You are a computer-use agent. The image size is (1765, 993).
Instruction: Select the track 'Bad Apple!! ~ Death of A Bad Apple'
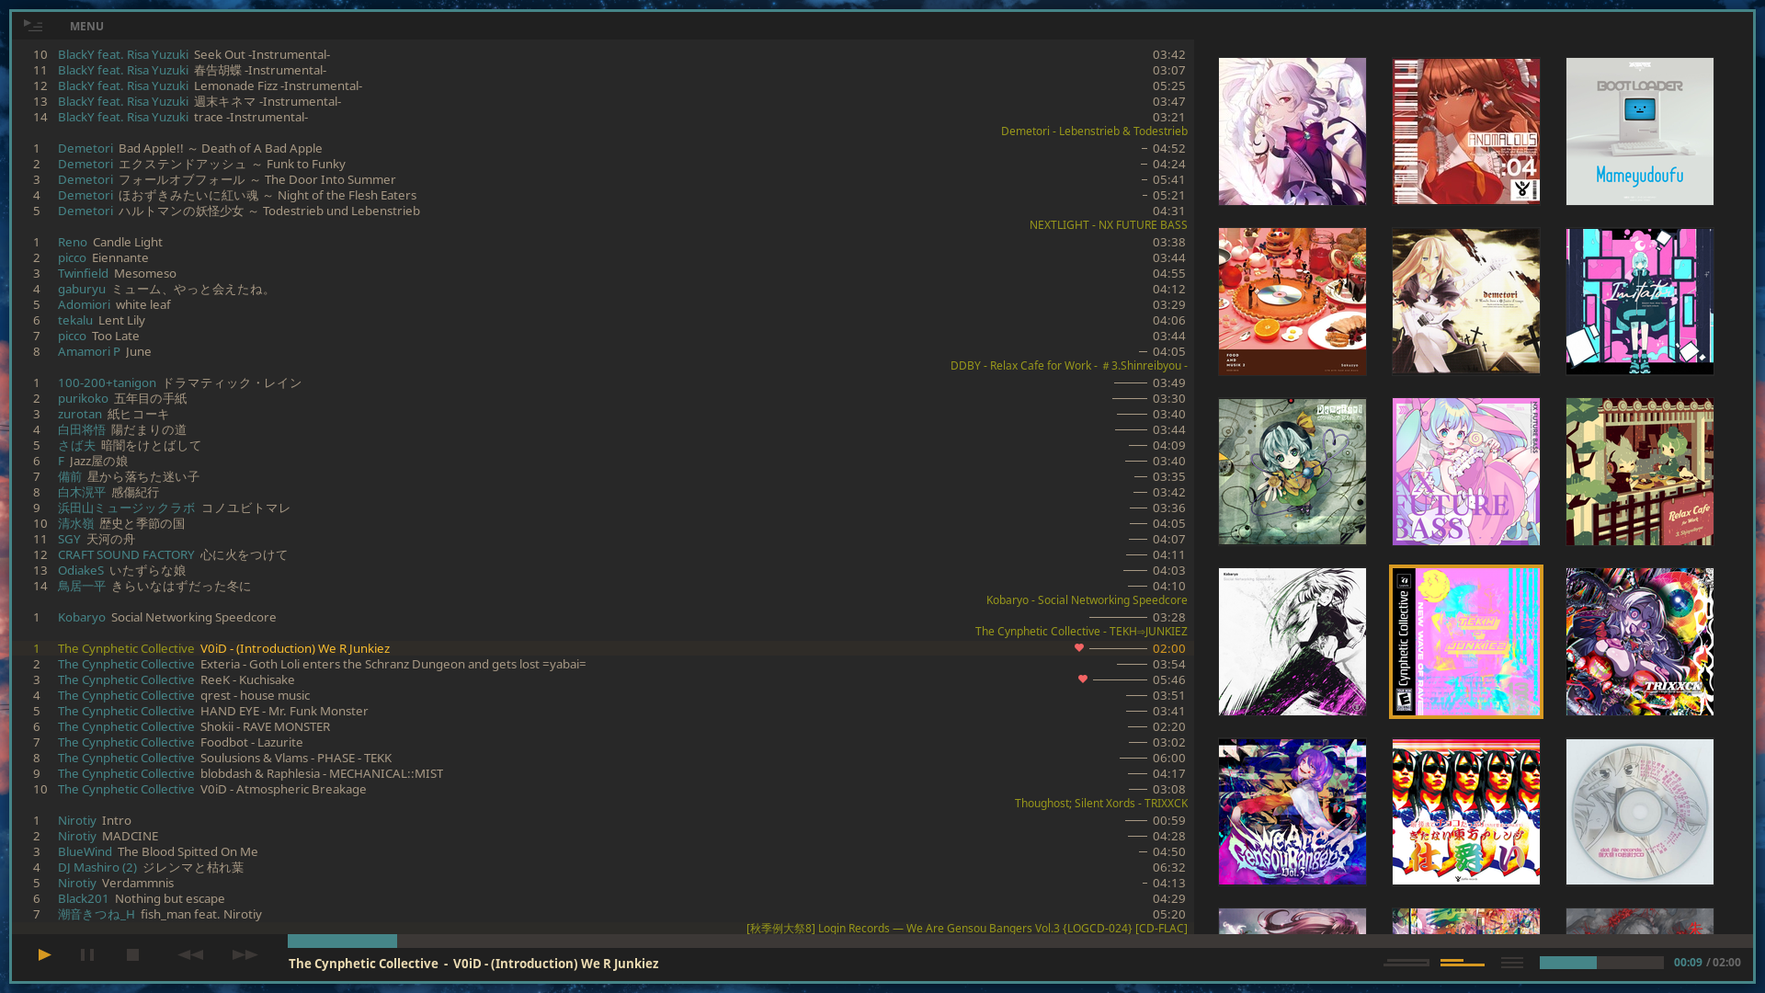[x=220, y=148]
